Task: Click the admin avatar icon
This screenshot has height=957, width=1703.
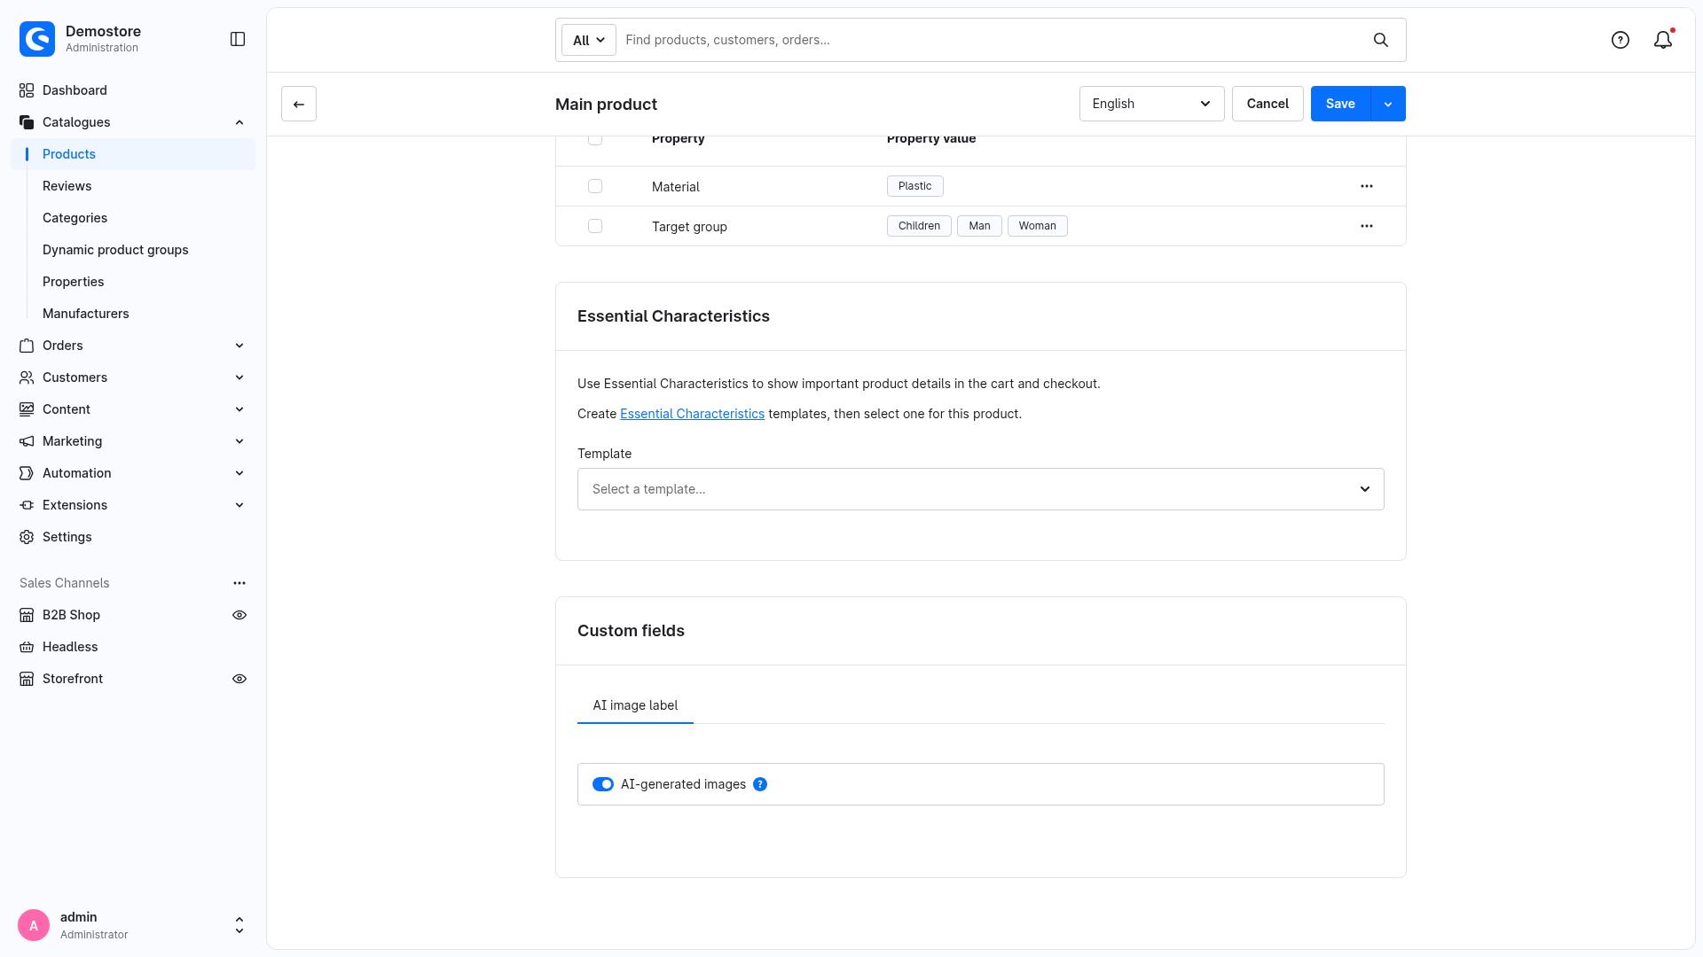Action: [x=34, y=925]
